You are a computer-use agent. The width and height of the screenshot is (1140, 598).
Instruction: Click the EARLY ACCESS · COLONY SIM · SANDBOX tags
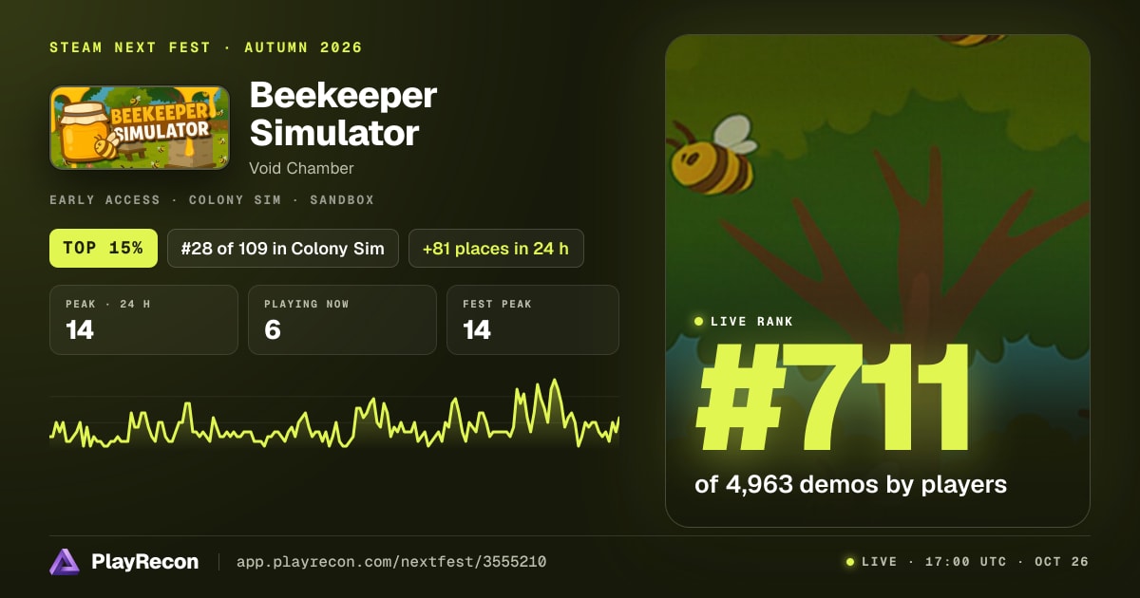point(212,200)
